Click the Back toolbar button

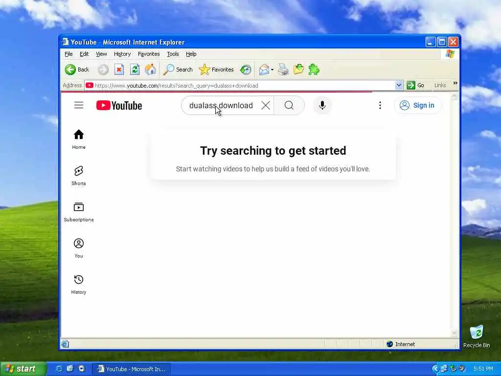[77, 70]
